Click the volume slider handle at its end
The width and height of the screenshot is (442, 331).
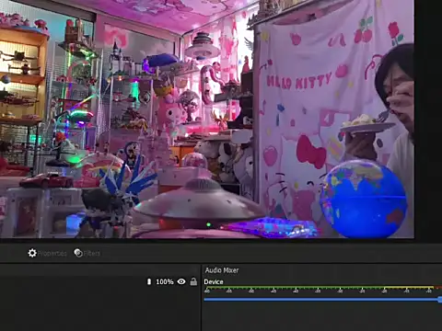(440, 299)
